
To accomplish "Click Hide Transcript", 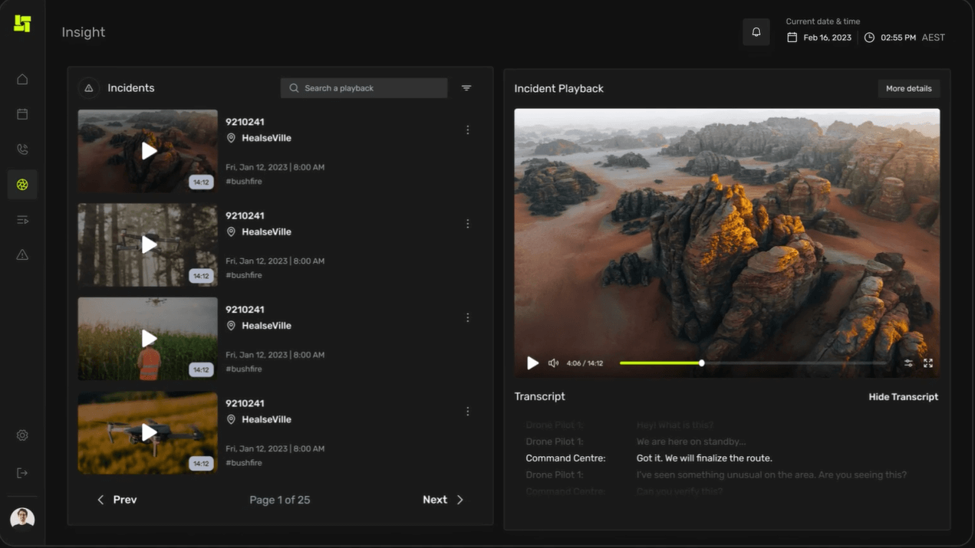I will pyautogui.click(x=903, y=397).
